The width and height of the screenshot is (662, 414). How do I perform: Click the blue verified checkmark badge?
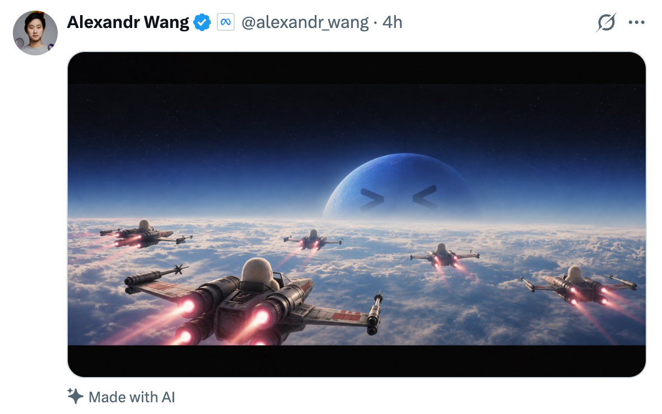point(202,22)
